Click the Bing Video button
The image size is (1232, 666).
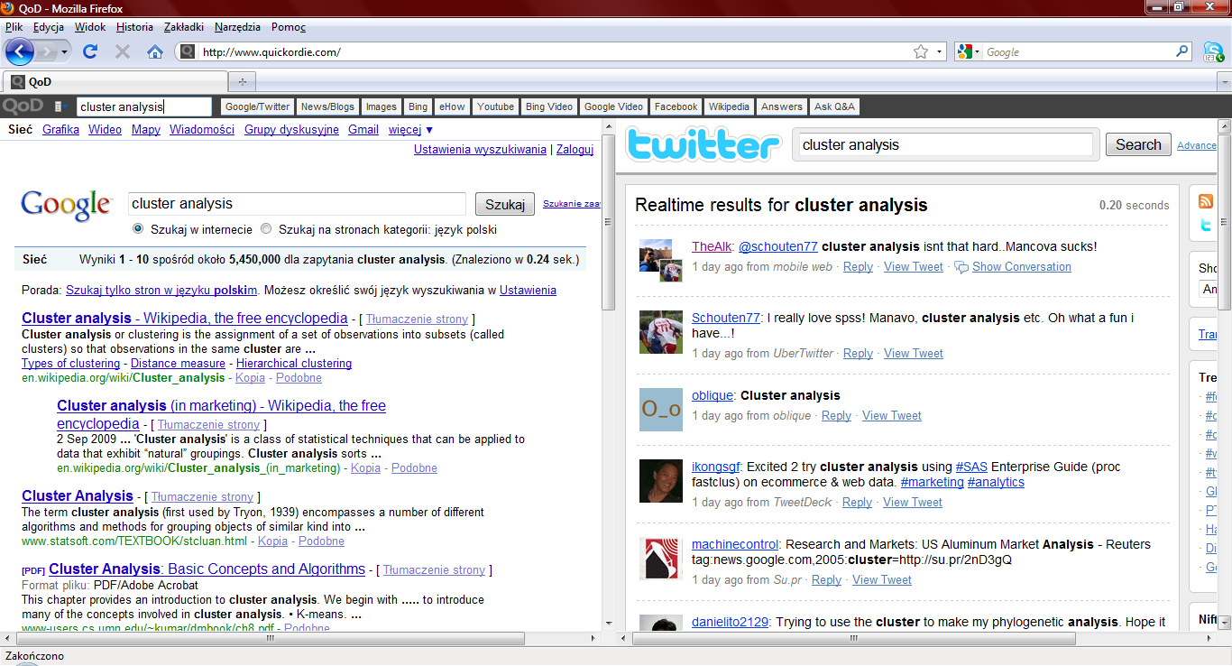[549, 106]
